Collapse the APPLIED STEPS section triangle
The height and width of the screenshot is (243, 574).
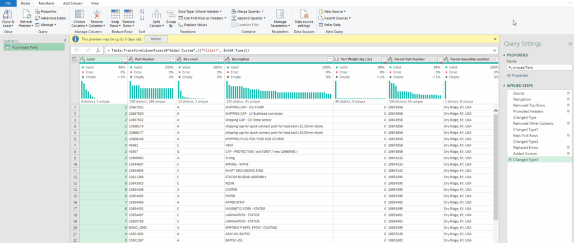[x=504, y=85]
